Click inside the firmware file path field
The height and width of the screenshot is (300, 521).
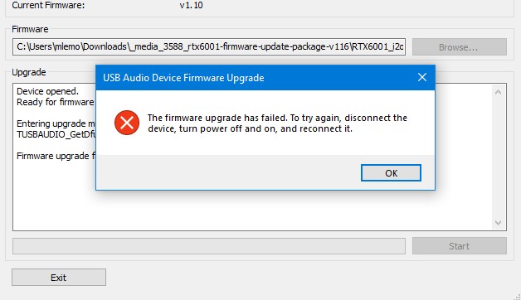209,46
